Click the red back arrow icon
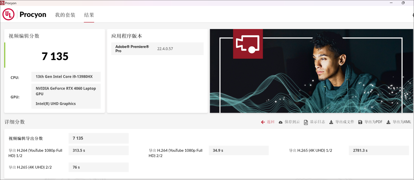Screen dimensions: 414x180 [x=263, y=122]
